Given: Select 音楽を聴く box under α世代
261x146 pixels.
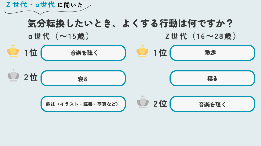Looking at the screenshot, I should pyautogui.click(x=83, y=53).
